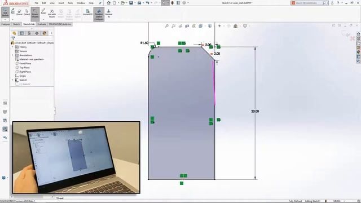Click the Save icon
Image resolution: width=361 pixels, height=203 pixels.
click(131, 3)
